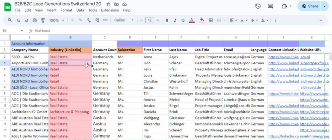Open the Tools menu

pos(93,10)
